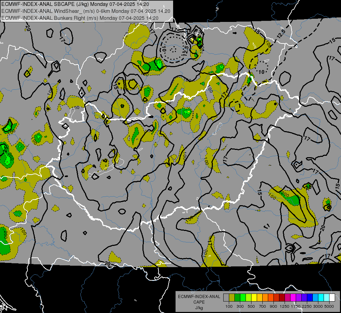341x313 pixels.
Task: Click the 5000 legend tick label
Action: [329, 306]
